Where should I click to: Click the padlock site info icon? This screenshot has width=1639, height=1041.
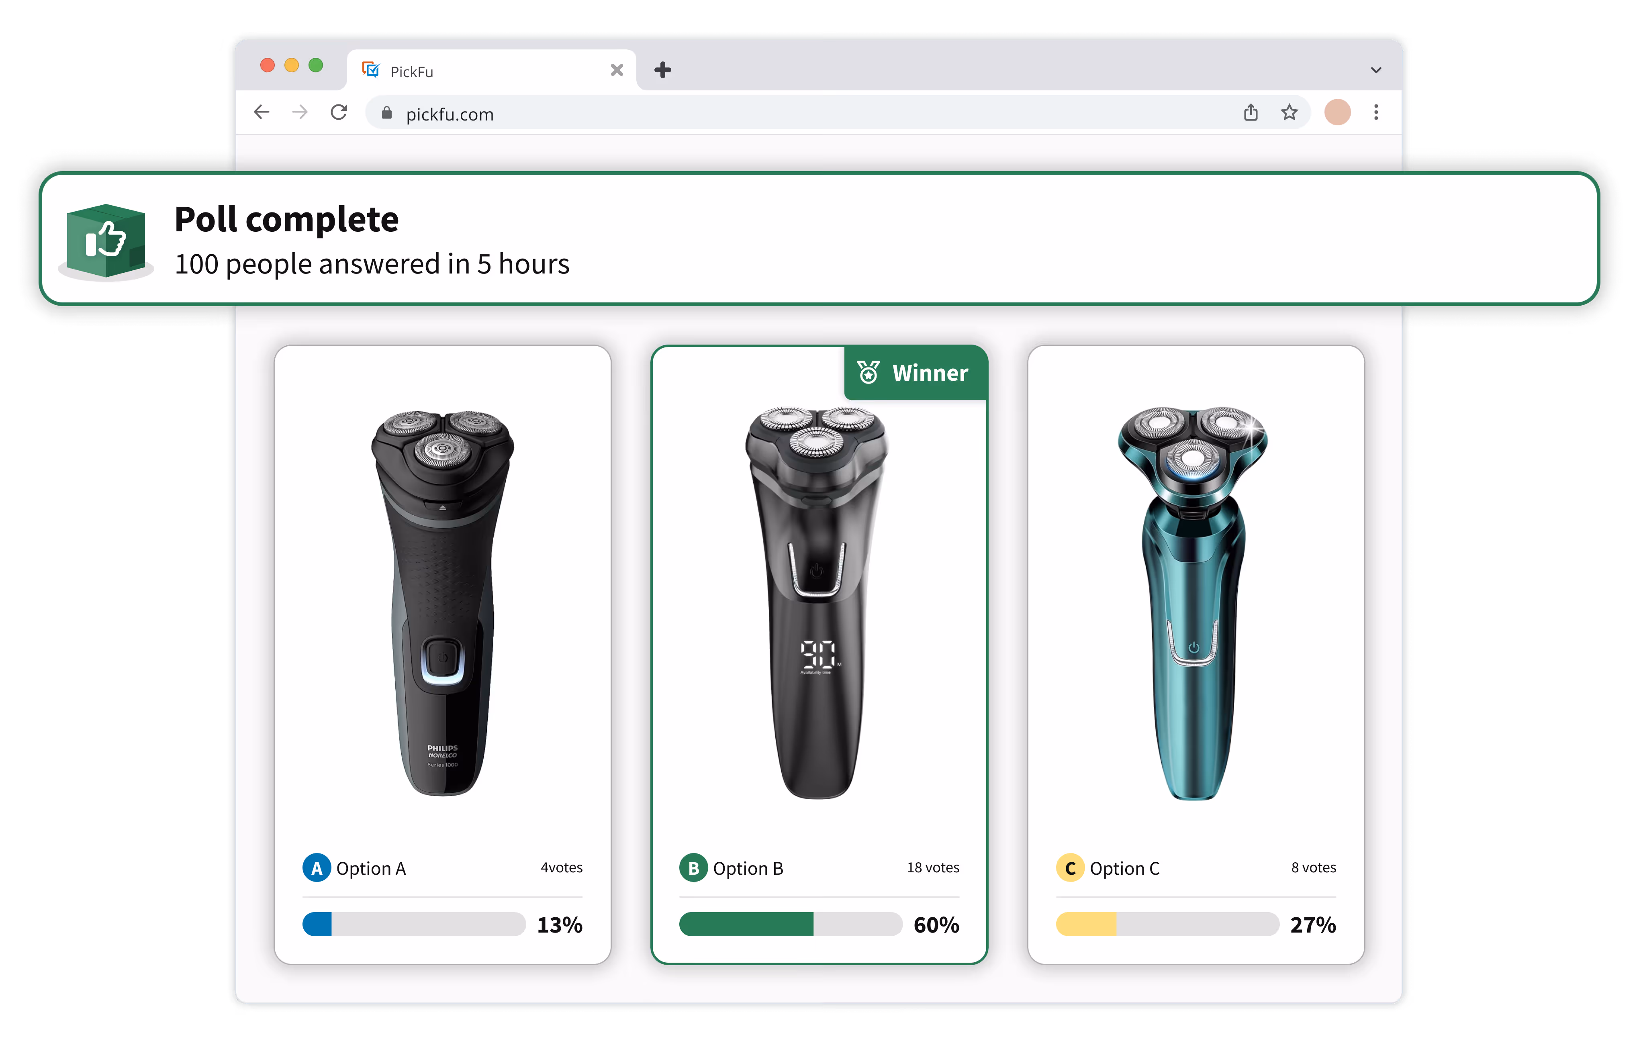tap(386, 113)
